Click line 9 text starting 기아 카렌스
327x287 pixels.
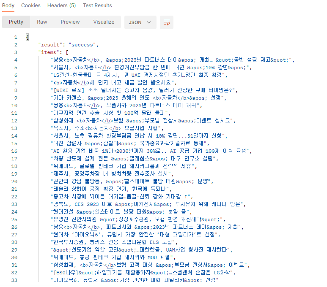137,98
